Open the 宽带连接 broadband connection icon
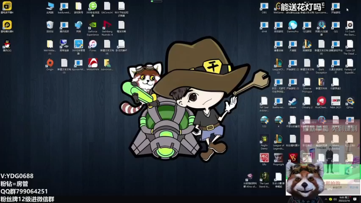This screenshot has width=361, height=203. [64, 46]
